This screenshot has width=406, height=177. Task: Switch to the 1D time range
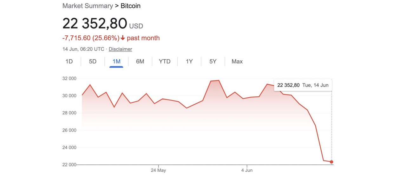pyautogui.click(x=69, y=61)
